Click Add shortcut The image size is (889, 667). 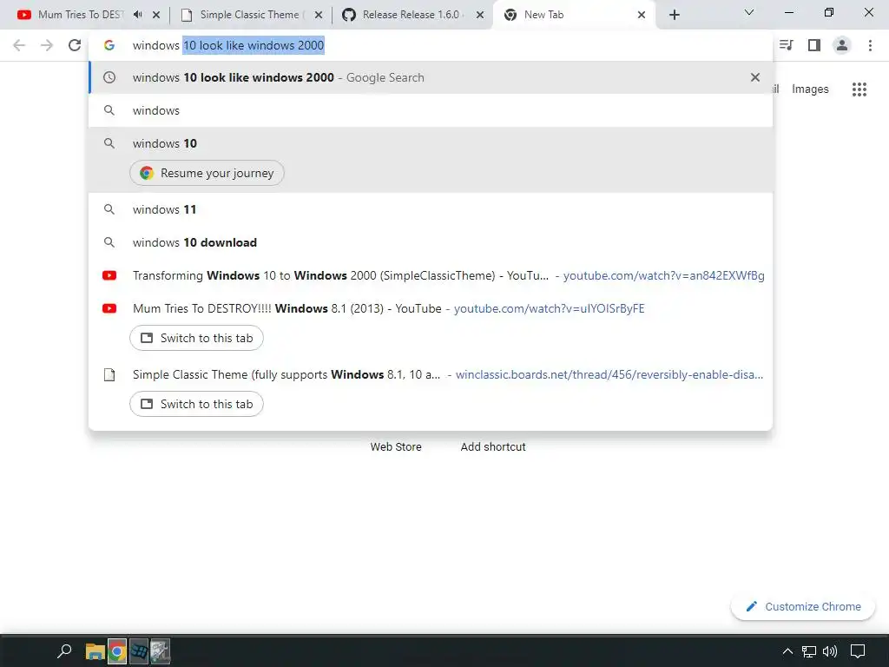click(x=493, y=447)
